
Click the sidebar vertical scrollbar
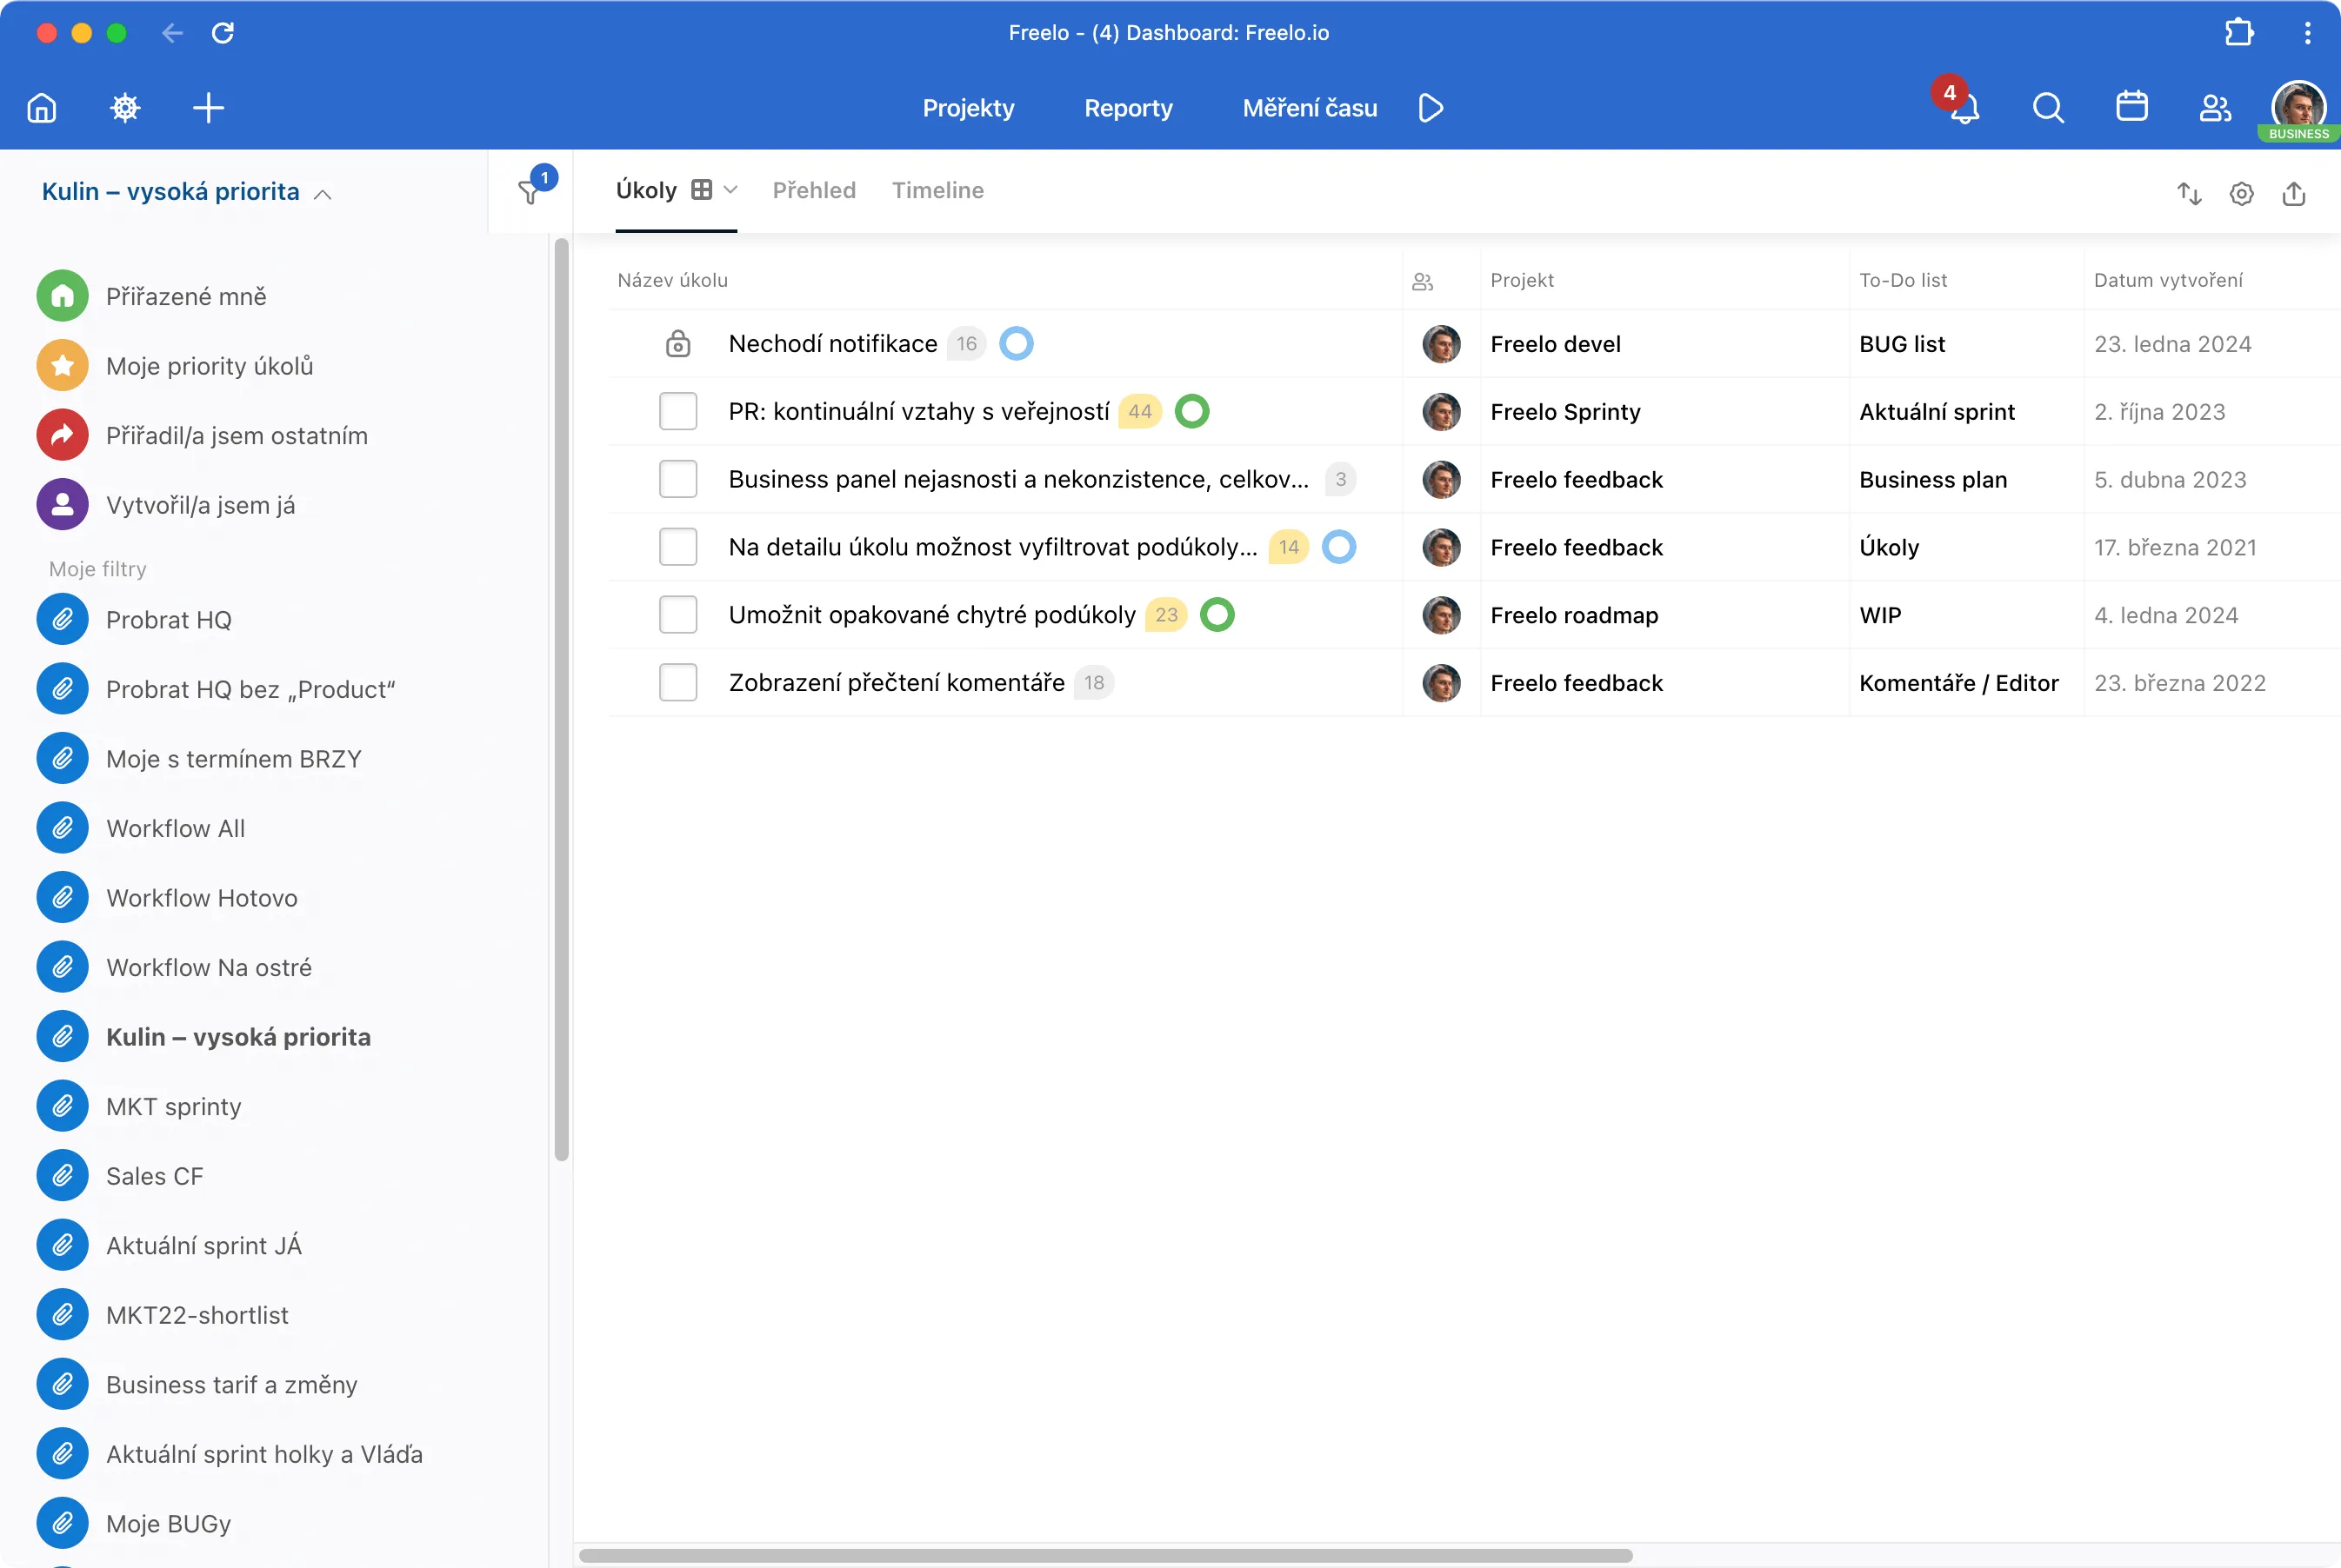point(561,700)
